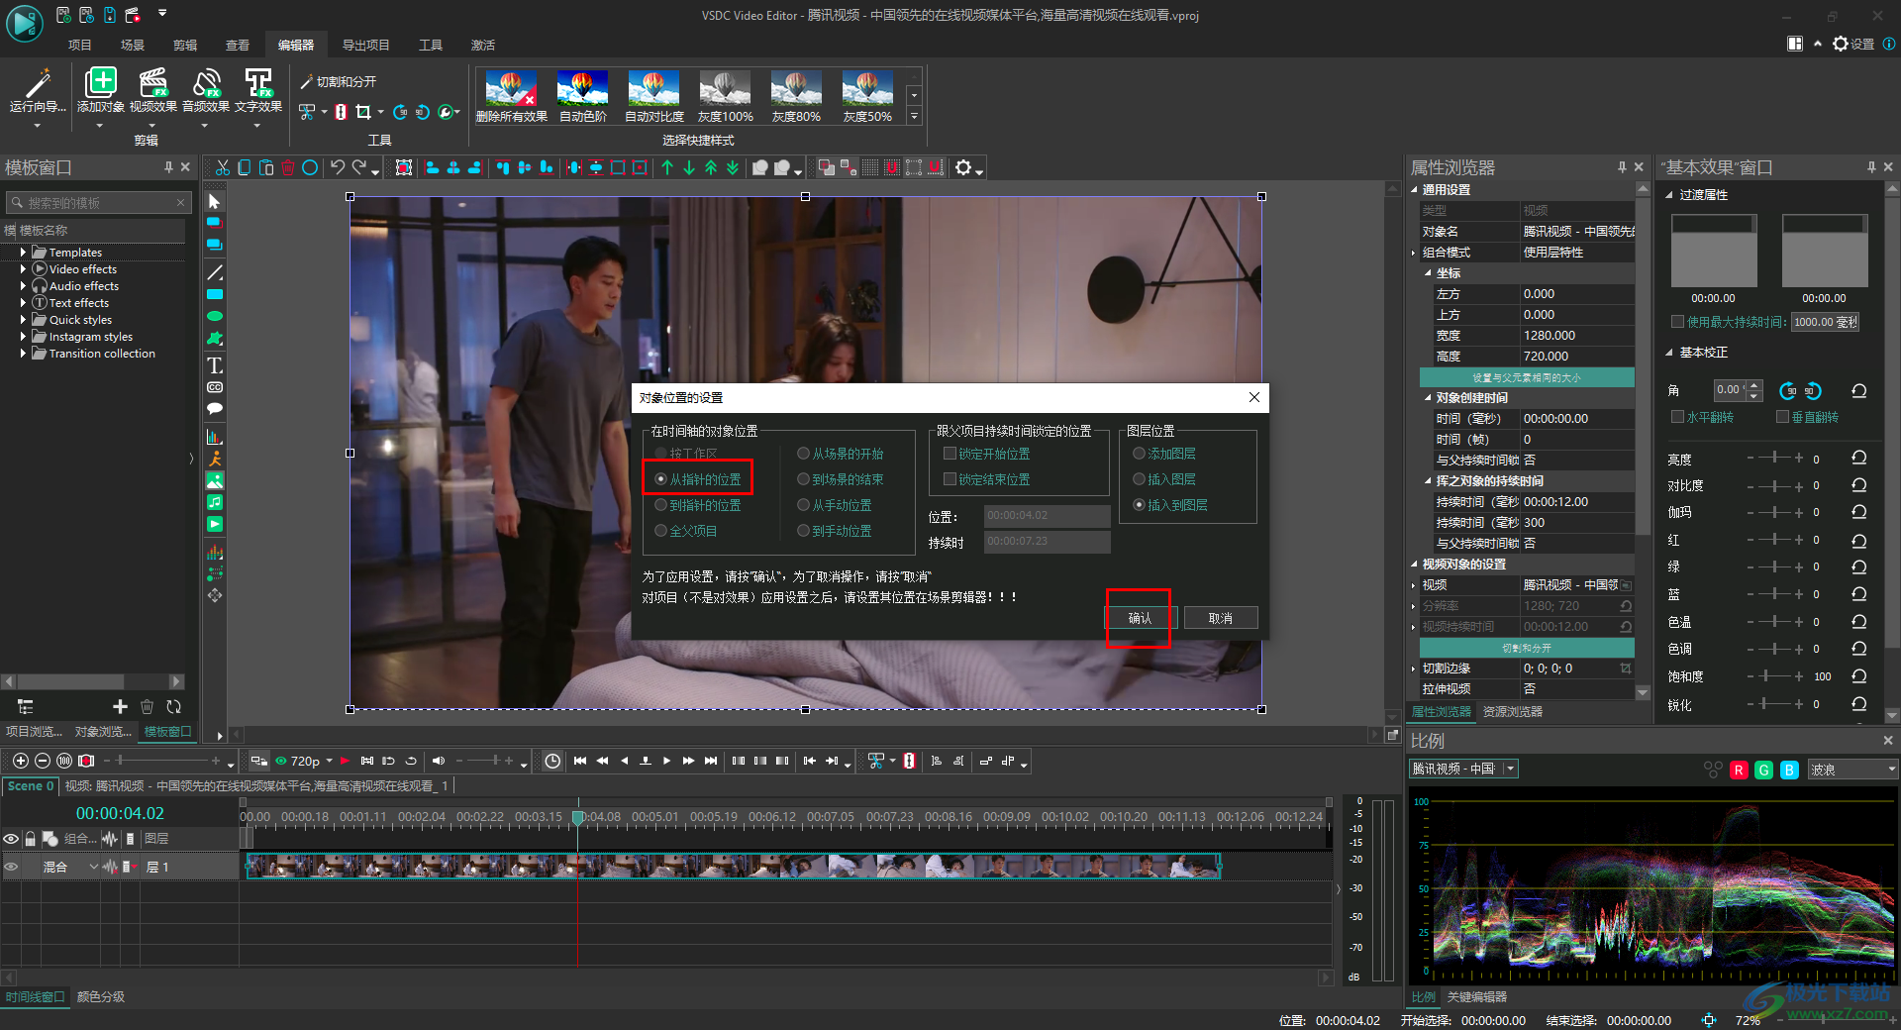
Task: Select the Chart tool in vertical toolbar
Action: tap(214, 437)
